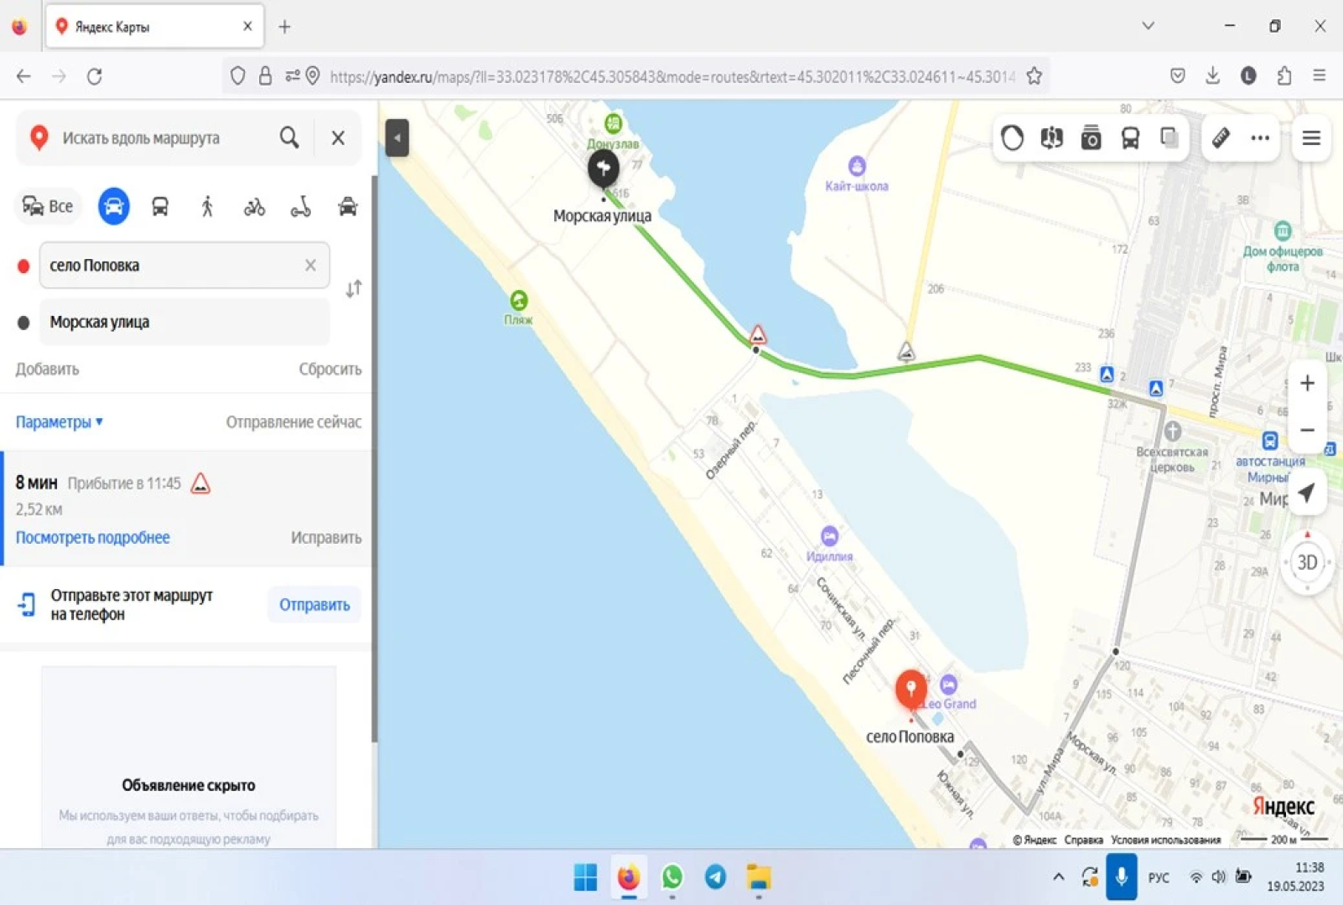Open 'Посмотреть подробнее' route details link
Viewport: 1343px width, 905px height.
[x=92, y=537]
